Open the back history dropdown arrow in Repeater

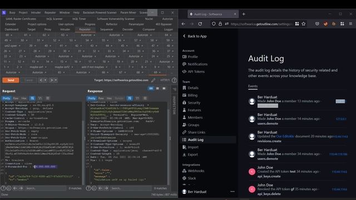(46, 80)
